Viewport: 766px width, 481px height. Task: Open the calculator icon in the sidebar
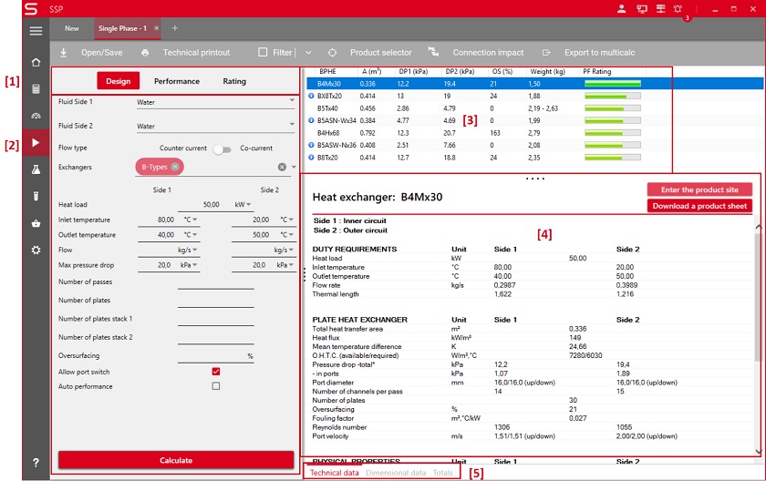pos(36,89)
